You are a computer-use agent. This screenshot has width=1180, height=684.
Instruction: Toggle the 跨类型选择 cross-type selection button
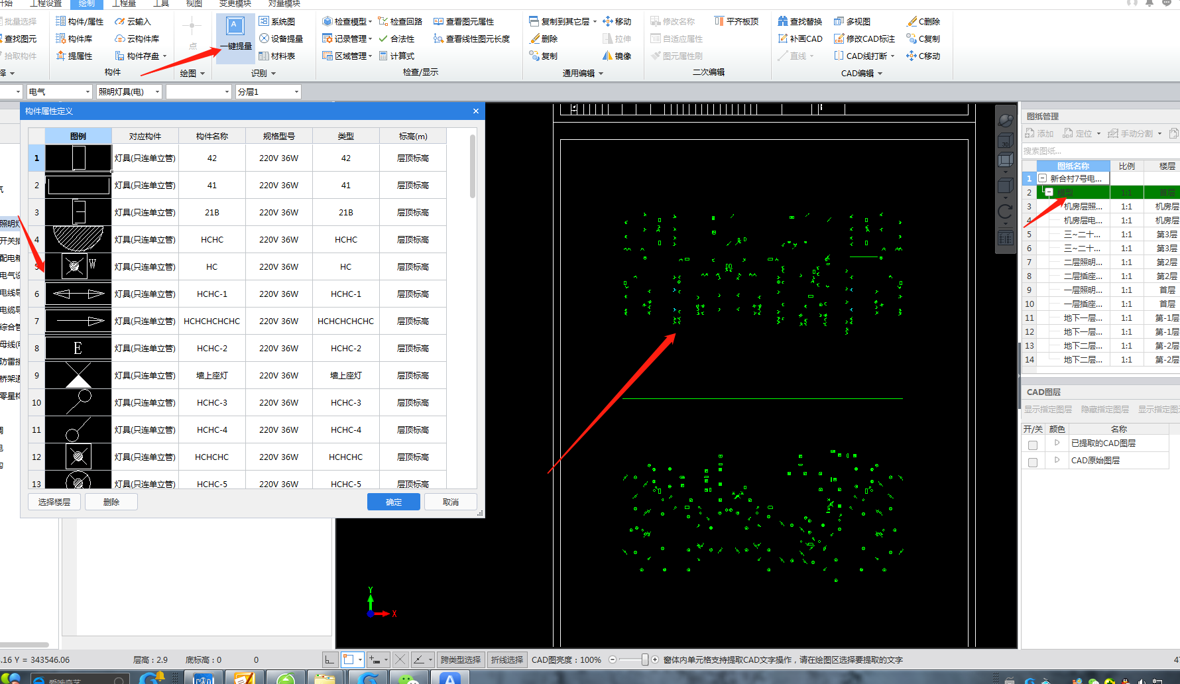(461, 659)
